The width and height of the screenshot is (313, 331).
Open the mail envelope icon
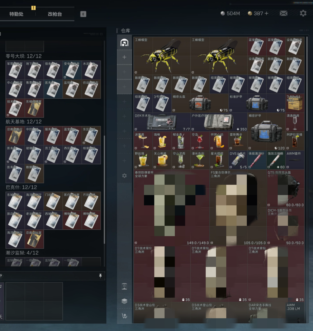tap(283, 13)
